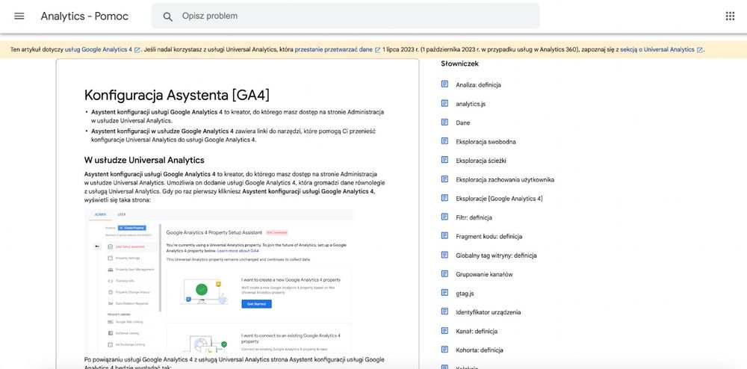Click document icon beside "Eksploracje [Google Analytics 4]"

(444, 198)
